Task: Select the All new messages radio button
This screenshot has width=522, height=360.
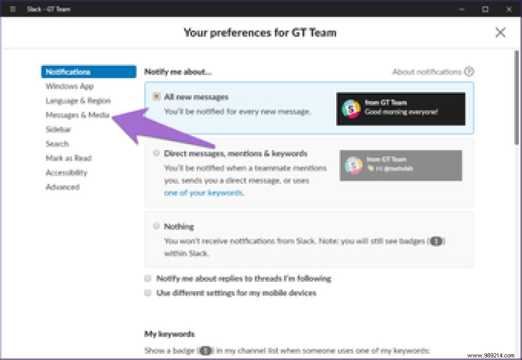Action: pos(157,96)
